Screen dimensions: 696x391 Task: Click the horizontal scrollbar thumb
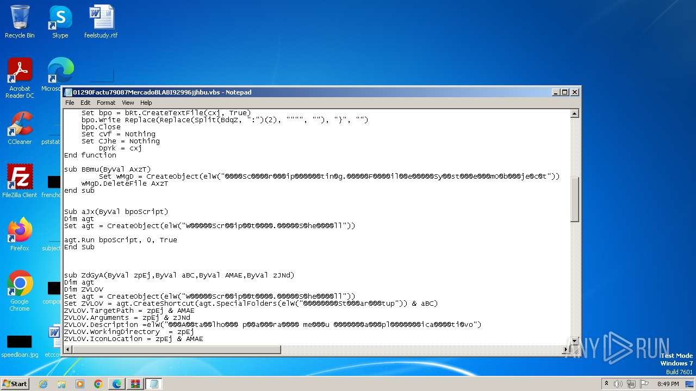coord(177,349)
